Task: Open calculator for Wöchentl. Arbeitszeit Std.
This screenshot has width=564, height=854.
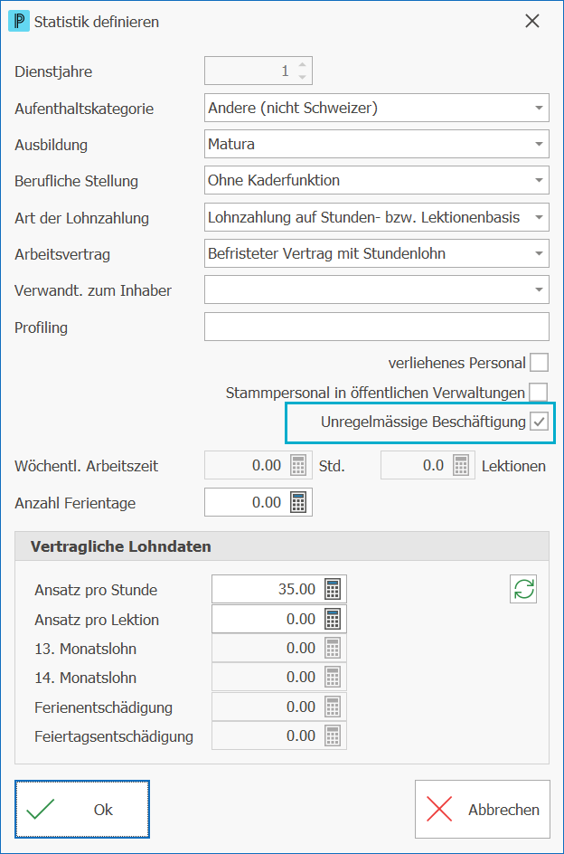Action: coord(298,466)
